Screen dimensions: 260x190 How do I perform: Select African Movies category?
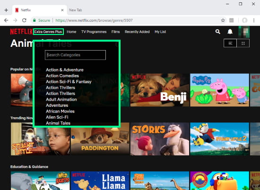[x=60, y=111]
